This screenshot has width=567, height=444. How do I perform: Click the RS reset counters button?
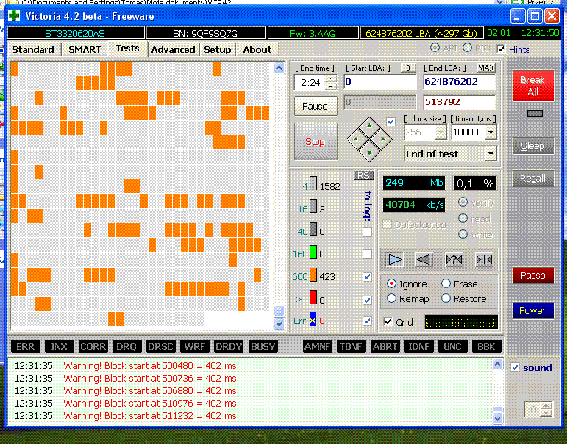(363, 176)
